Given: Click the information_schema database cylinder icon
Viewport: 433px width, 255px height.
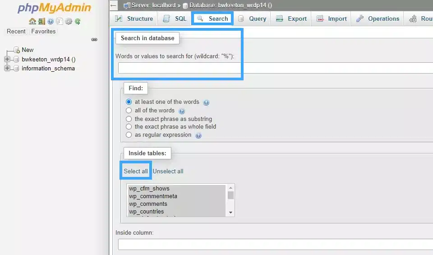Looking at the screenshot, I should (x=16, y=69).
